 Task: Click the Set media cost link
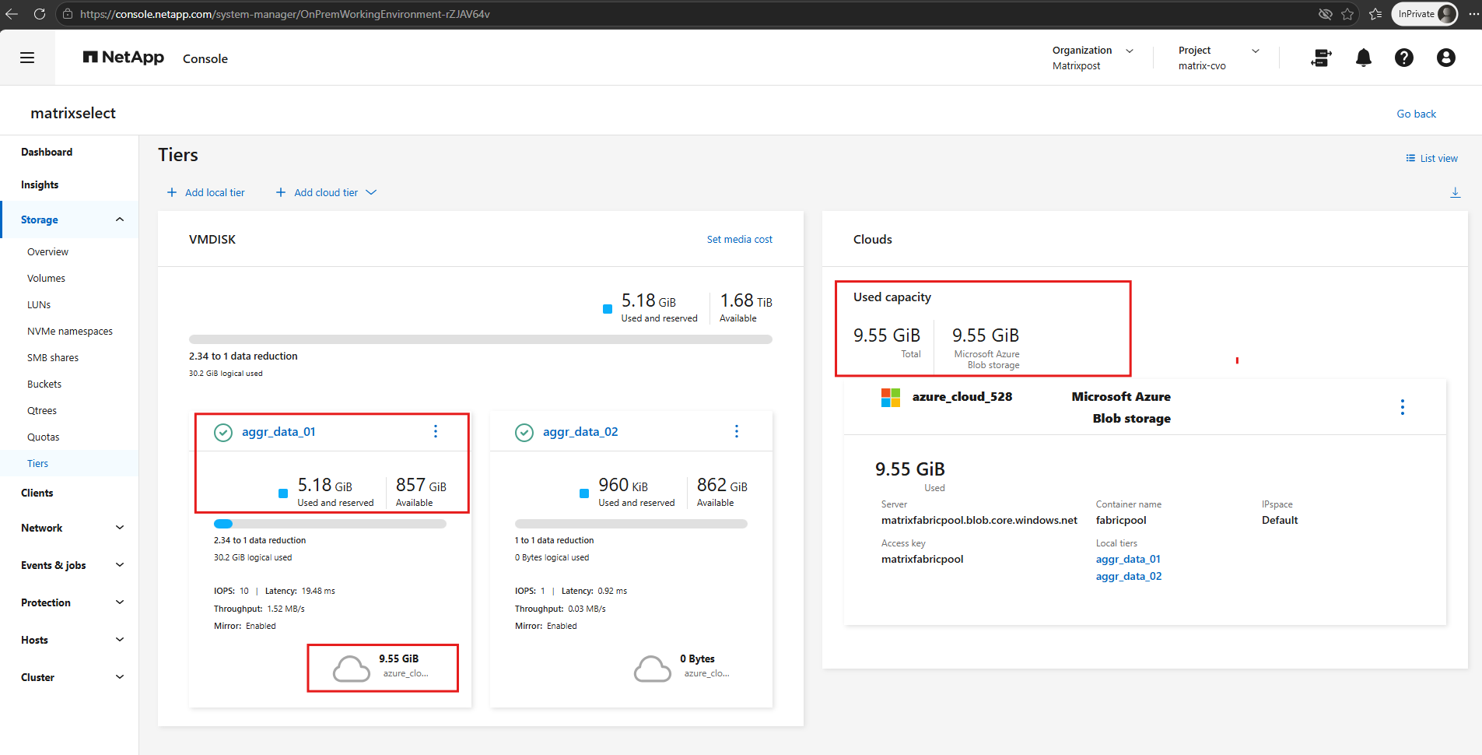(739, 239)
